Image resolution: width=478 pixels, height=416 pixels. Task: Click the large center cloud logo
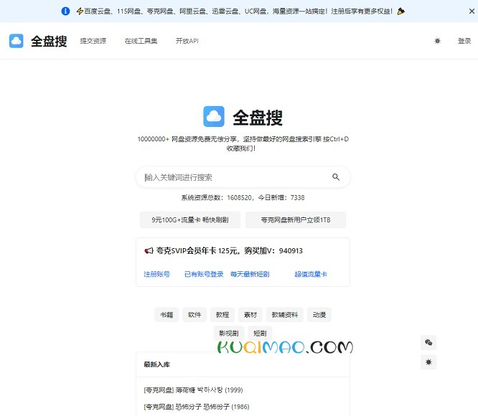214,116
